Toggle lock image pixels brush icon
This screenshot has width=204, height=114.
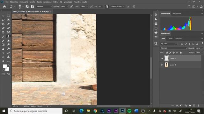(170, 53)
